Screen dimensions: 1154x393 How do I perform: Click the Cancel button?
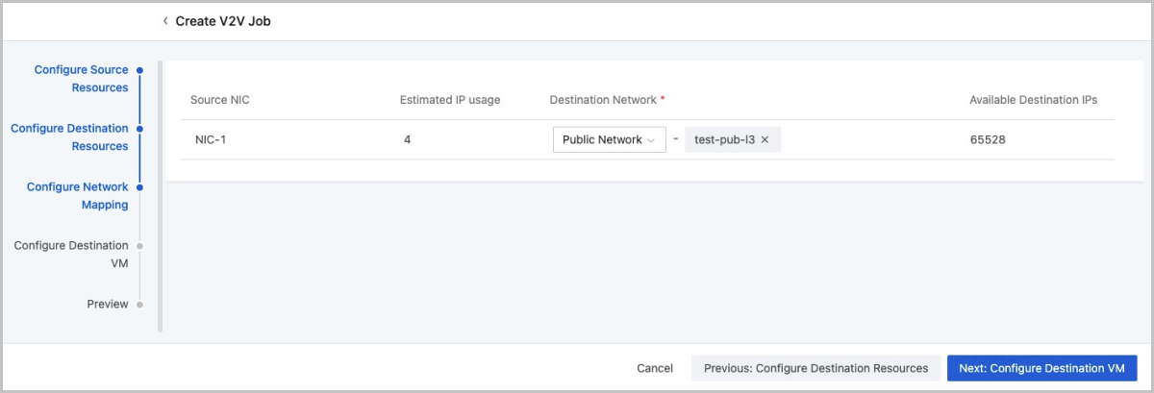655,368
